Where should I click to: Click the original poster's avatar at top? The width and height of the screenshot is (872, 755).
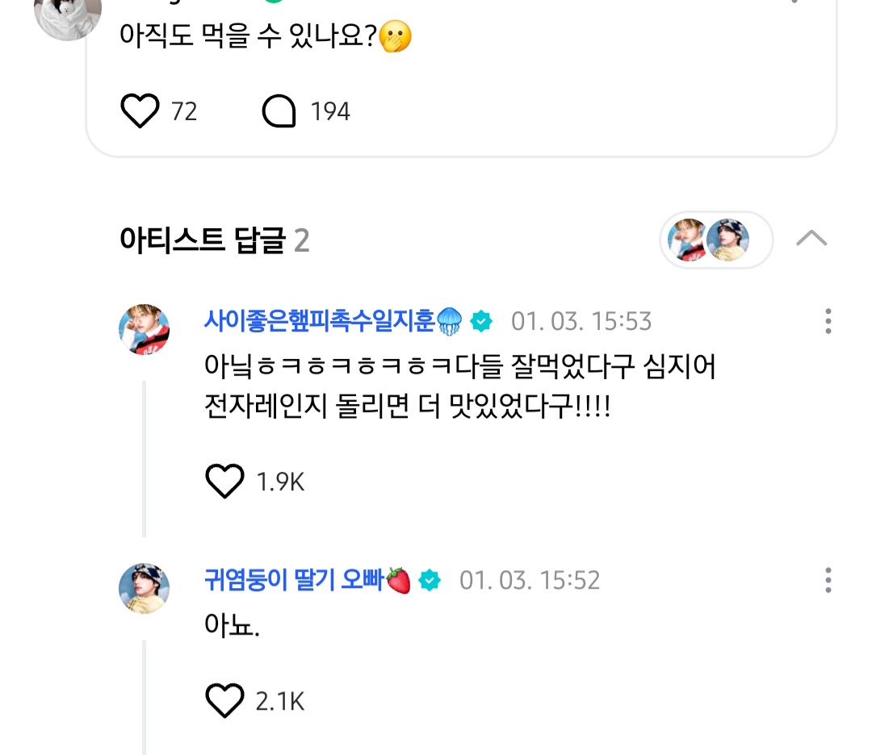pos(68,16)
